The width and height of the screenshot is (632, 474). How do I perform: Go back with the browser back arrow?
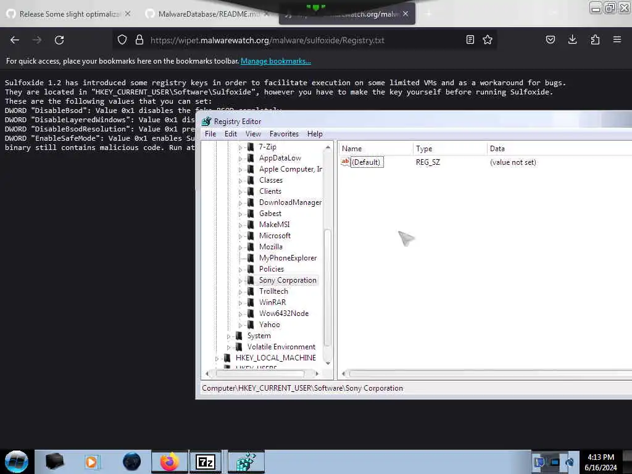click(x=15, y=40)
